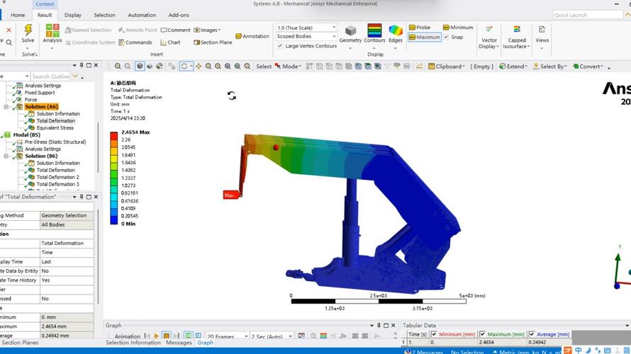This screenshot has height=354, width=631.
Task: Click the dark blue 0 Min legend swatch
Action: [114, 219]
